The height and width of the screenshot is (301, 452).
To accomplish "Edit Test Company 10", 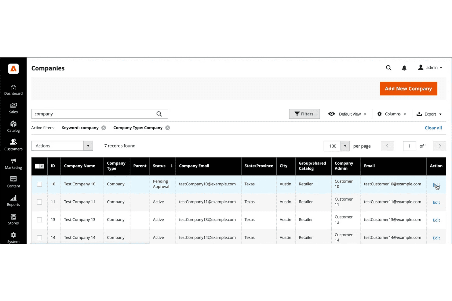I will (x=436, y=185).
